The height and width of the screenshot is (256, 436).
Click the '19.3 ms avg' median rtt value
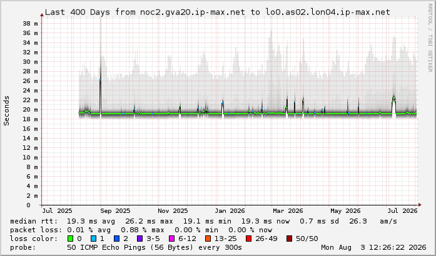click(91, 221)
